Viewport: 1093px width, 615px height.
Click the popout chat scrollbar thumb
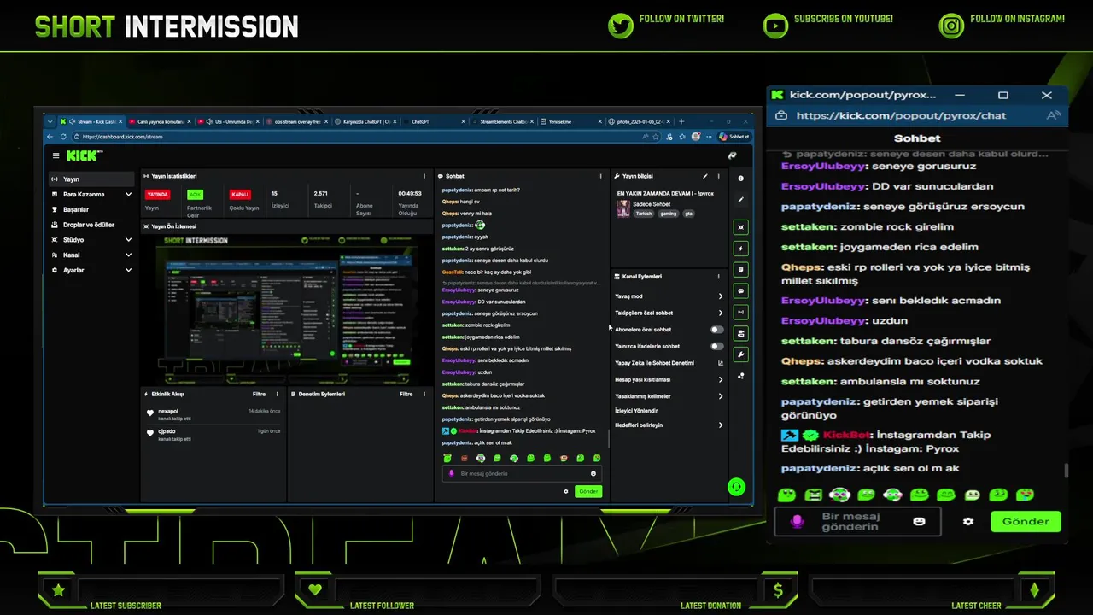coord(1066,471)
